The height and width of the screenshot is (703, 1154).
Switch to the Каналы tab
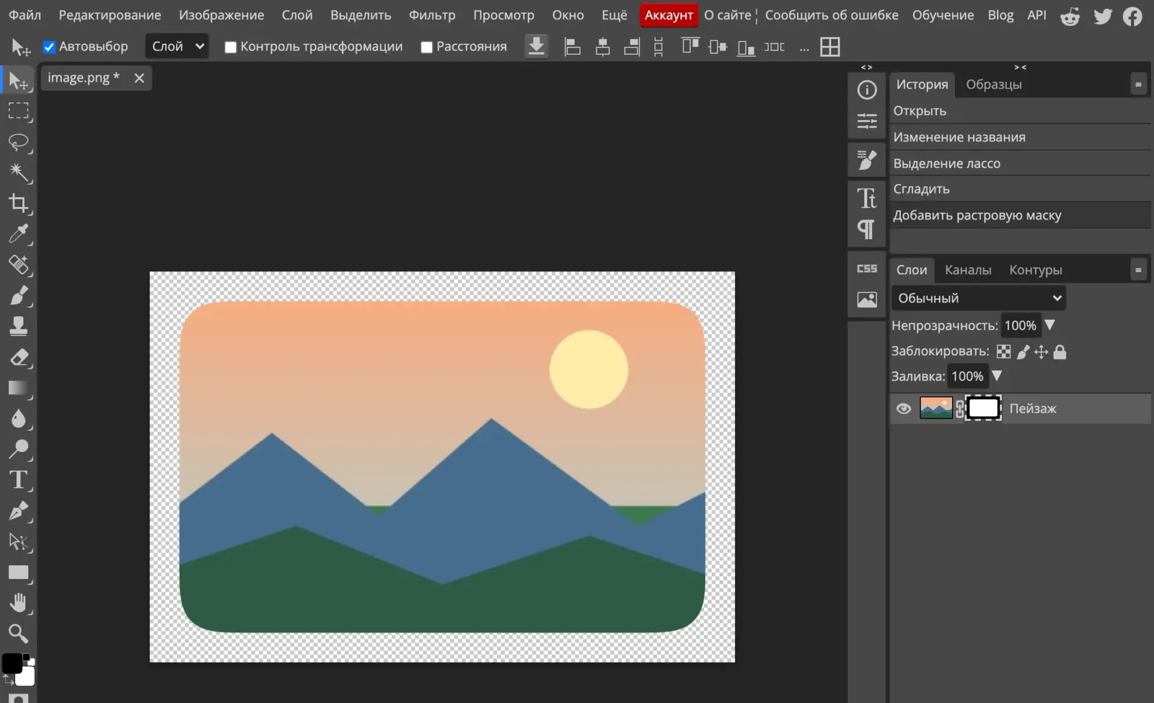tap(968, 270)
